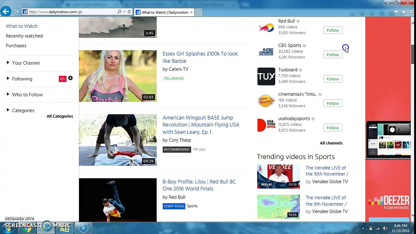Click the search magnifier in the address bar
Viewport: 416px width, 234px height.
coord(119,12)
